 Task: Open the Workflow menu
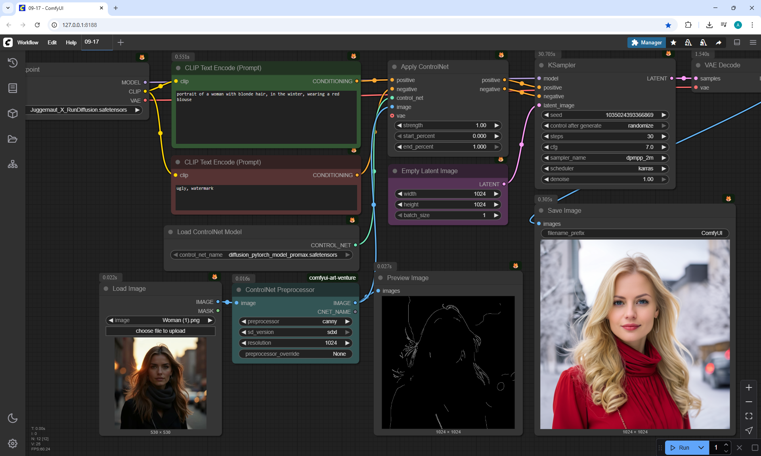(x=28, y=42)
